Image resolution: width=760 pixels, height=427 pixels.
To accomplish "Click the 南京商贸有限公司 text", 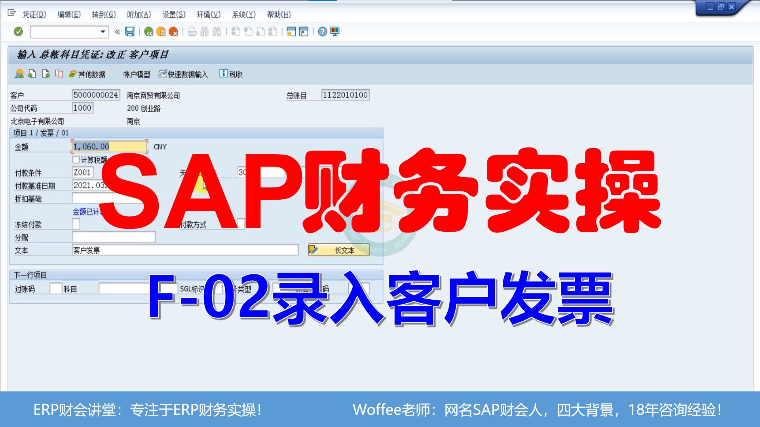I will (153, 96).
